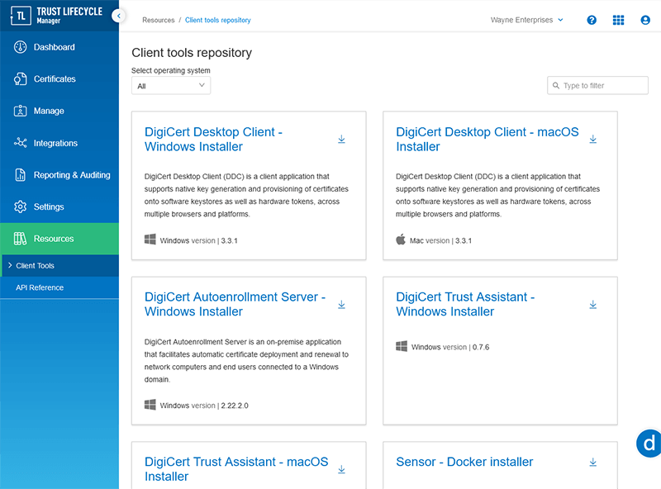Open the Settings menu item

(59, 207)
